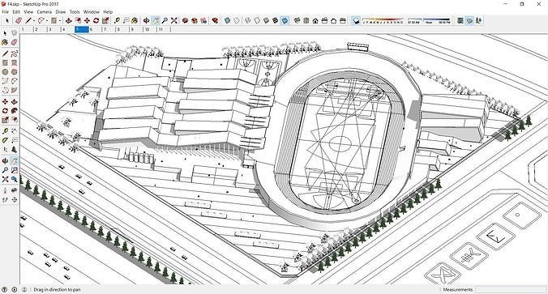
Task: Click the geo-location status bar icon
Action: pos(5,289)
